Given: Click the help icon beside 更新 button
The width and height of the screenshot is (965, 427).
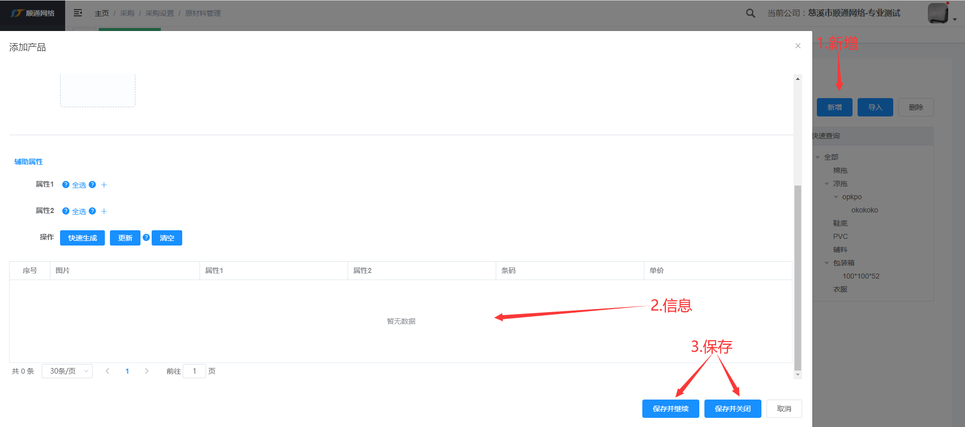Looking at the screenshot, I should [x=146, y=237].
